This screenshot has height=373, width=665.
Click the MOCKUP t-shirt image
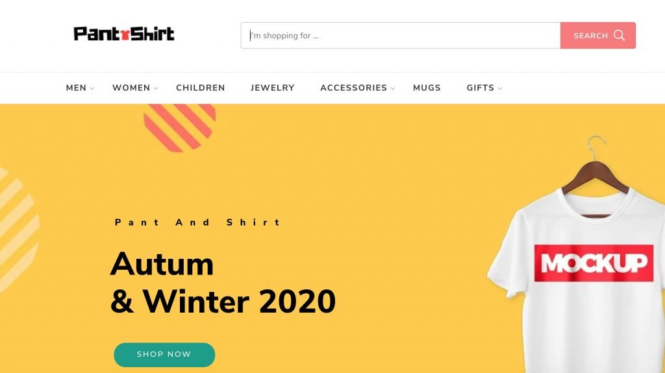coord(577,254)
